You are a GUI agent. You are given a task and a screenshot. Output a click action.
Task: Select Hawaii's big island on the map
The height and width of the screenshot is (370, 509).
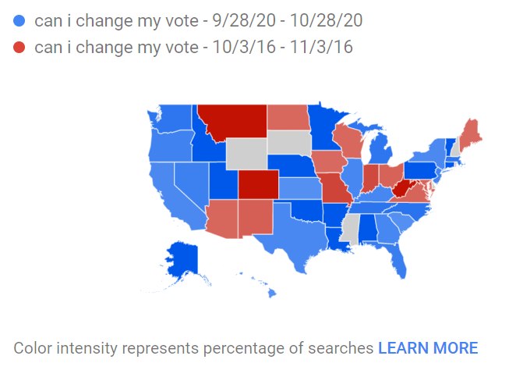coord(272,294)
